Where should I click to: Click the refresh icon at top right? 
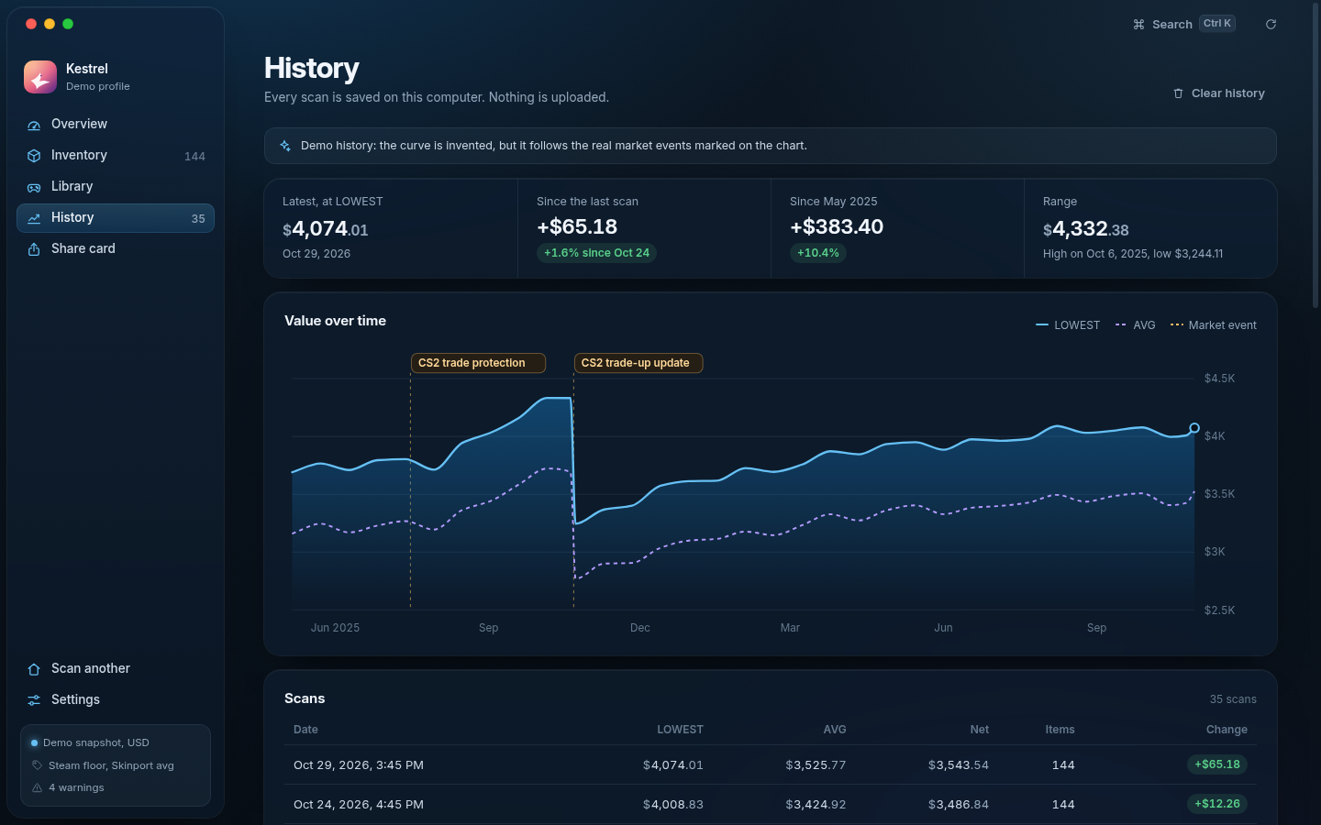tap(1271, 24)
